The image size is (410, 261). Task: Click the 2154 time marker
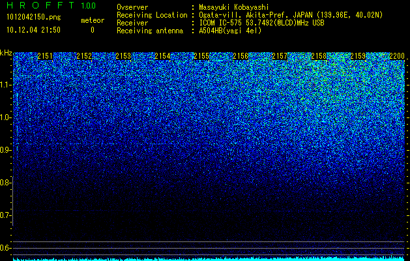pyautogui.click(x=162, y=56)
